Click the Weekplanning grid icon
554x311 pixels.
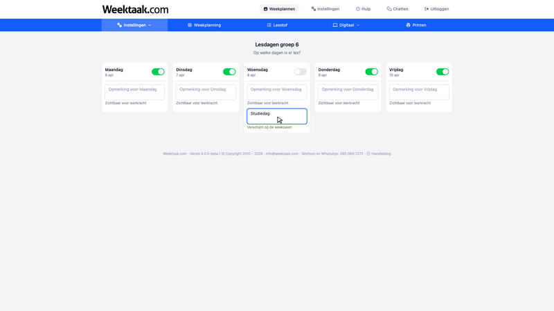pyautogui.click(x=190, y=25)
